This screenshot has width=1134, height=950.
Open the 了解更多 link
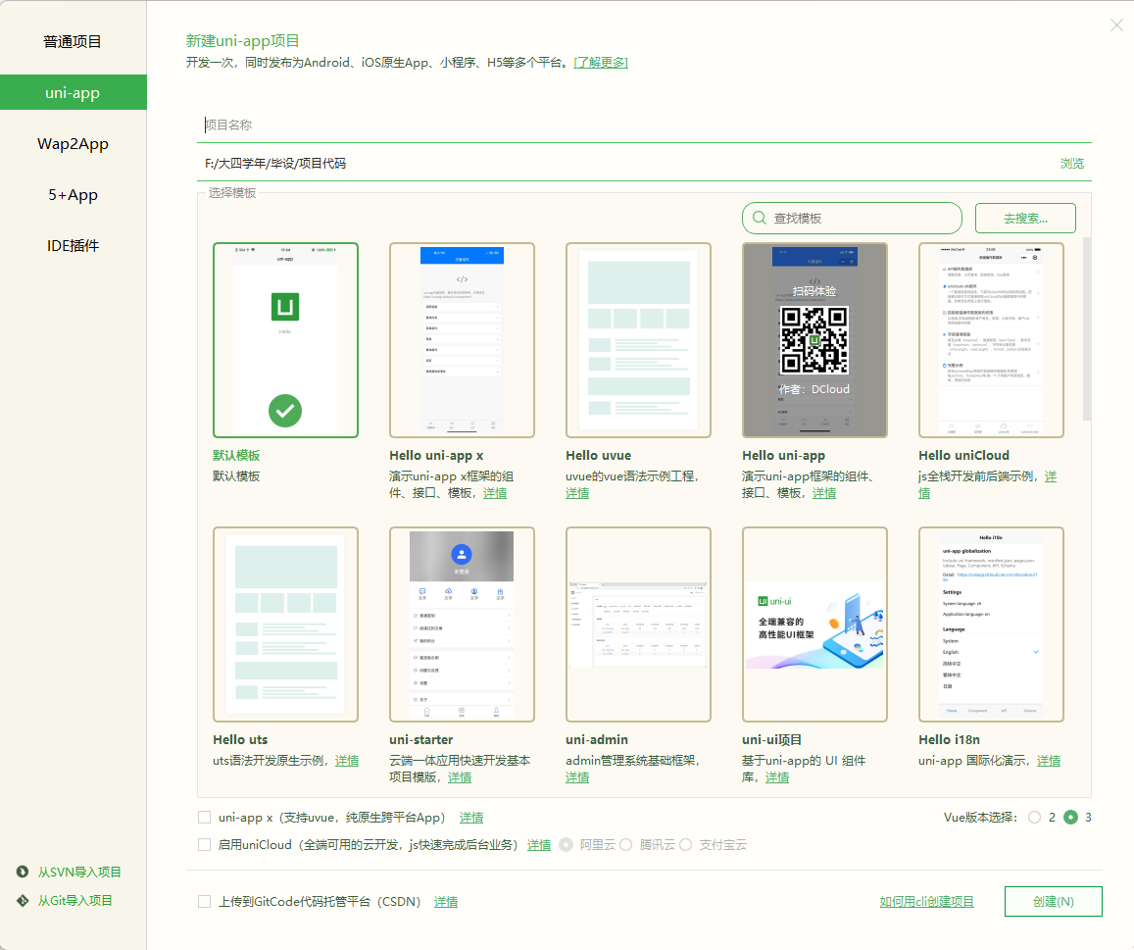600,63
